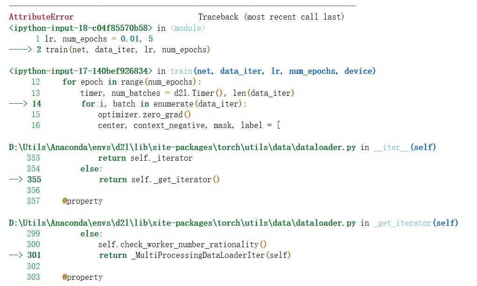Click line 15 'optimizer.zero_grad()'

pos(145,114)
